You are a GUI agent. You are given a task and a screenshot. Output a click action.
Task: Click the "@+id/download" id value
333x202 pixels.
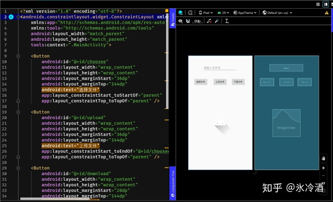pyautogui.click(x=91, y=174)
